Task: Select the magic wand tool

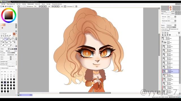Action: [x=6, y=34]
